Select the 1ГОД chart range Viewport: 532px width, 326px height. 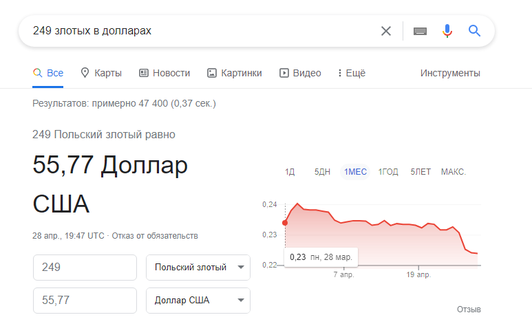(x=388, y=172)
